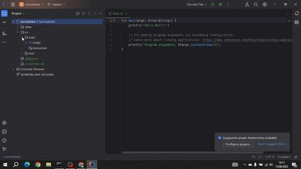Open the Commit tool window
301x169 pixels.
click(x=4, y=22)
